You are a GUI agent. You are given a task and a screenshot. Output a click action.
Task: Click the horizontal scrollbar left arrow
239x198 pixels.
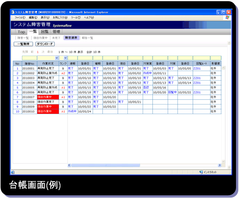point(69,165)
